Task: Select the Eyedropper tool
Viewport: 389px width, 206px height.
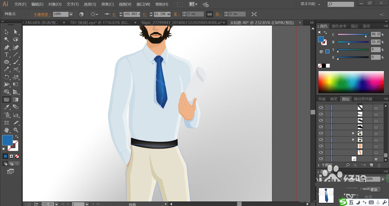Action: click(x=7, y=107)
